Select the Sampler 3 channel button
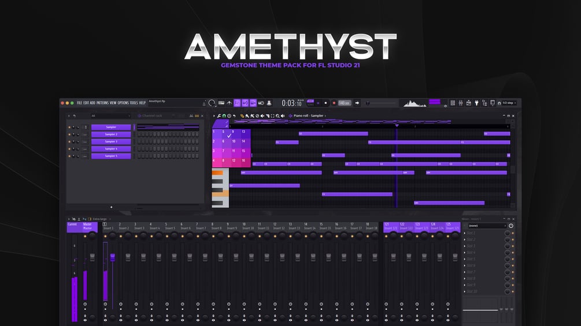 (111, 141)
